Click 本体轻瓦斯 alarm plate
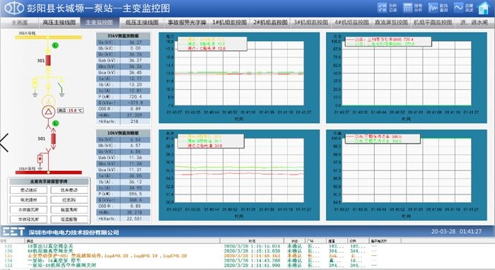The image size is (495, 270). (29, 219)
